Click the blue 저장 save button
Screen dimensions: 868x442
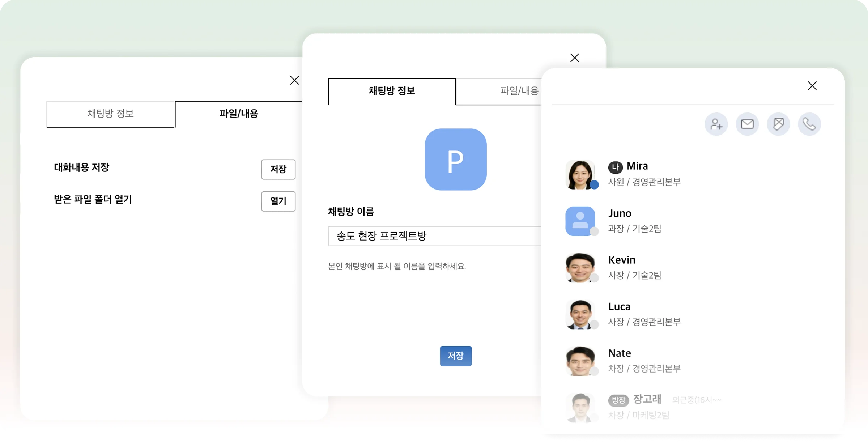point(456,356)
